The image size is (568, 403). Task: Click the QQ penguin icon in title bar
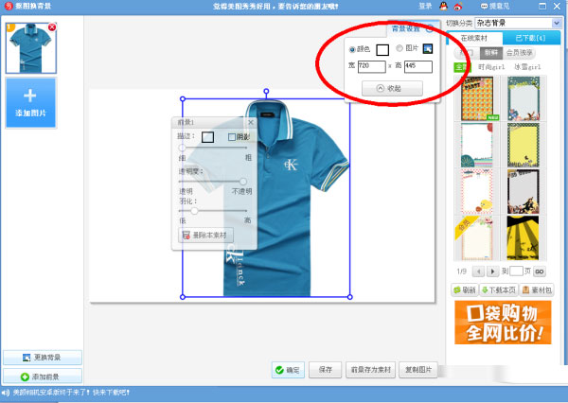point(441,6)
